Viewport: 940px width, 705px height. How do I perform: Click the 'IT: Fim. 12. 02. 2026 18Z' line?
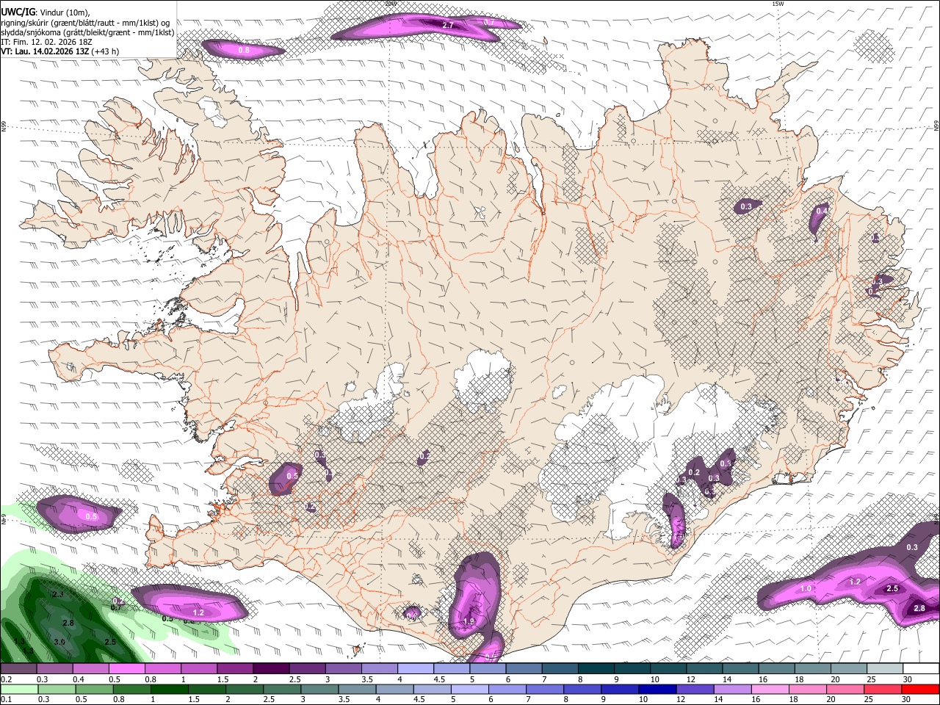coord(46,43)
